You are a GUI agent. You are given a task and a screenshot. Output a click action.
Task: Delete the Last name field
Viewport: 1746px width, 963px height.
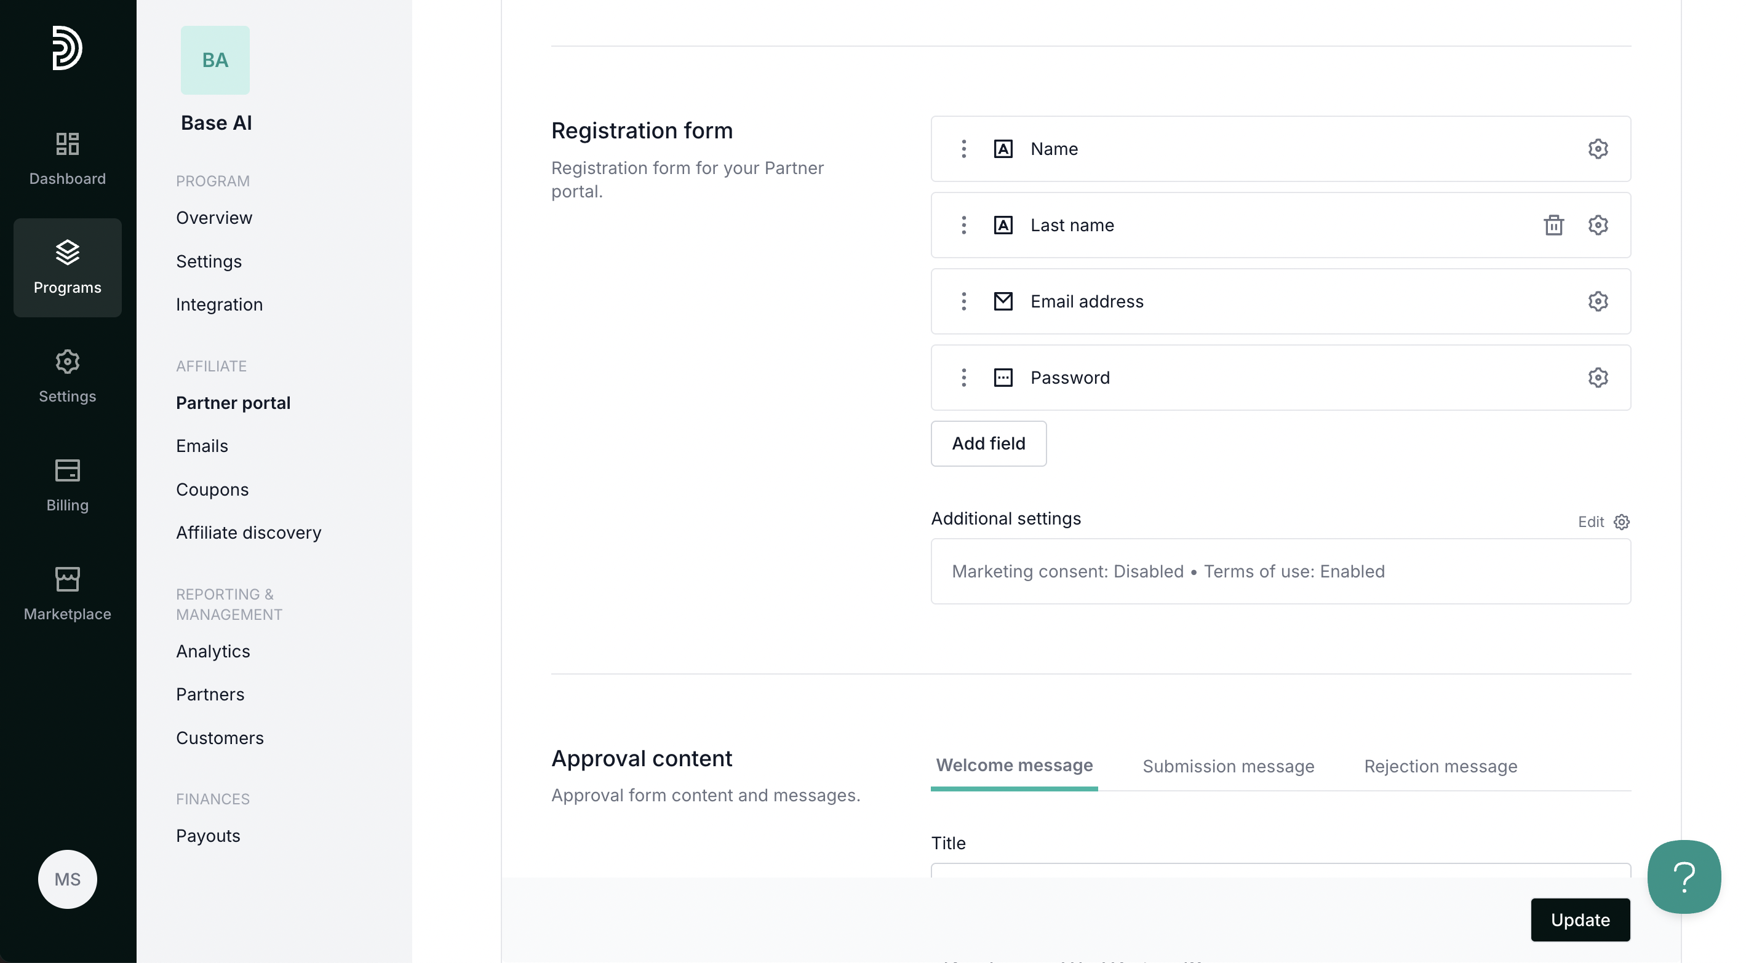click(x=1553, y=225)
